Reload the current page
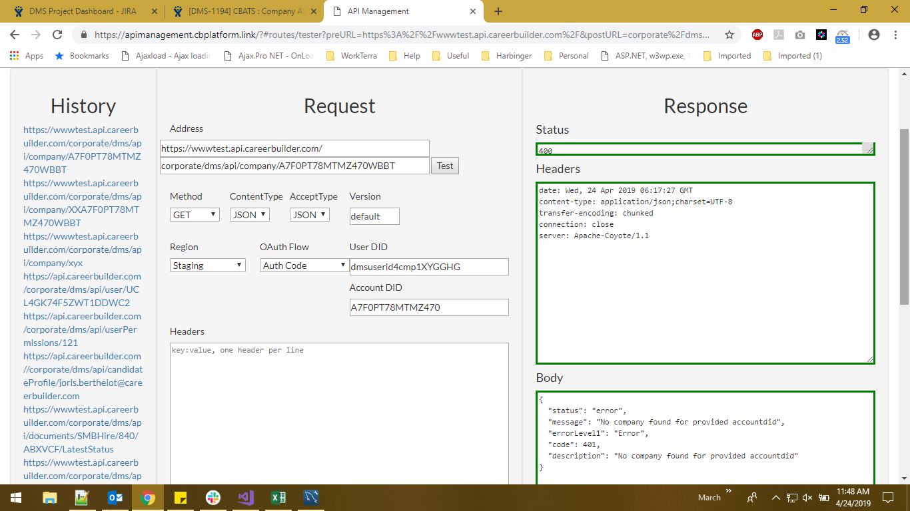Viewport: 910px width, 511px height. (x=57, y=35)
